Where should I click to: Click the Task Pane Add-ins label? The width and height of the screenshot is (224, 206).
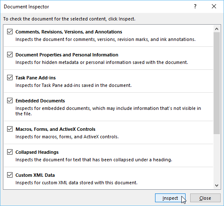36,78
